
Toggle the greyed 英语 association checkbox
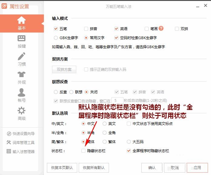(x=153, y=92)
